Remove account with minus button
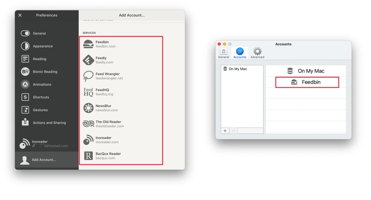This screenshot has height=200, width=371. pos(233,131)
